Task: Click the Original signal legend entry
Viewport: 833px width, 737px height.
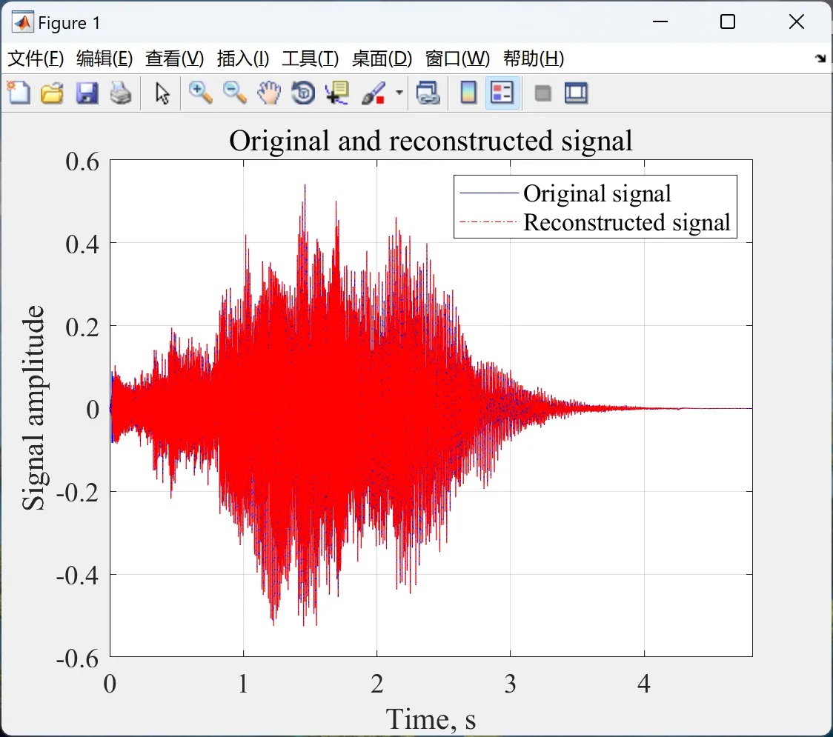Action: tap(597, 193)
